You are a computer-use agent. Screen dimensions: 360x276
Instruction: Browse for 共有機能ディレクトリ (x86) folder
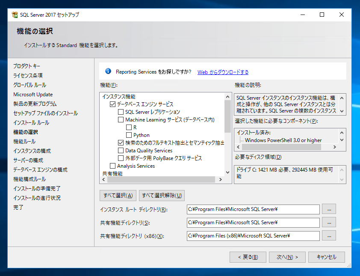pyautogui.click(x=329, y=236)
